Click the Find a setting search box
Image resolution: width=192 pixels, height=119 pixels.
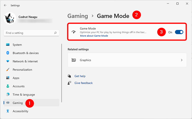click(x=28, y=33)
